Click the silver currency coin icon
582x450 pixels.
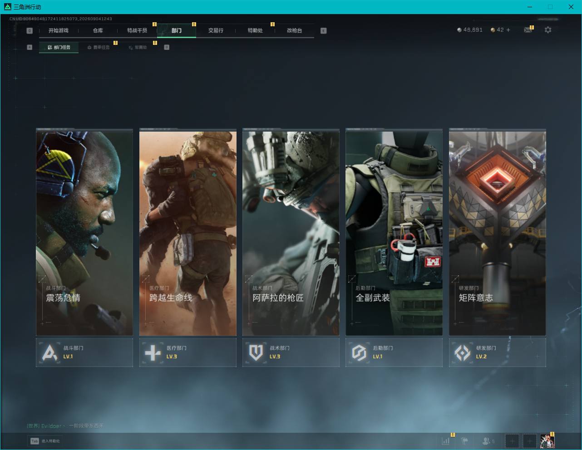pos(459,30)
